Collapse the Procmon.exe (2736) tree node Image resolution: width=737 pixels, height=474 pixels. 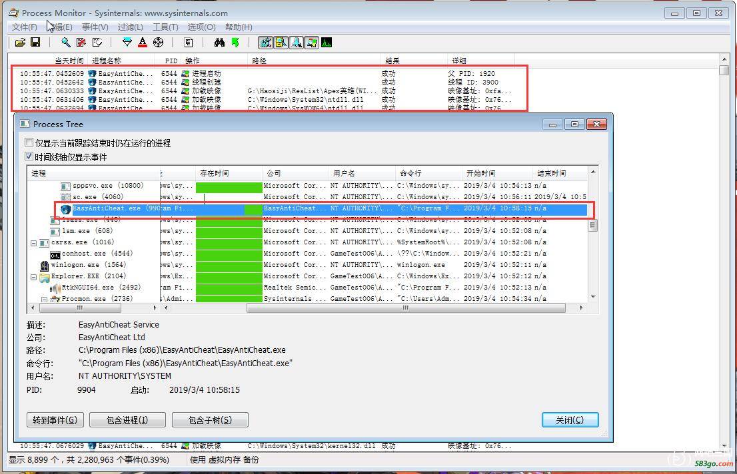point(44,299)
